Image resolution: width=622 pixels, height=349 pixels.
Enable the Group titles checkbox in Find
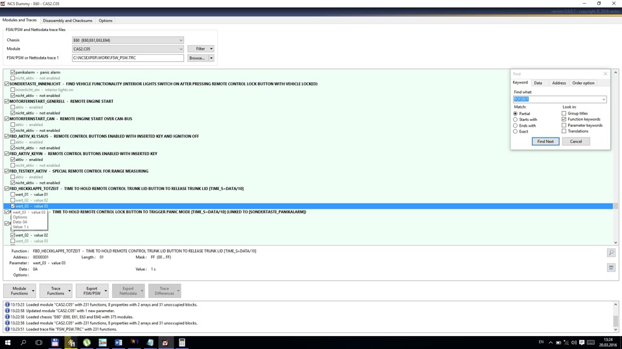(564, 113)
